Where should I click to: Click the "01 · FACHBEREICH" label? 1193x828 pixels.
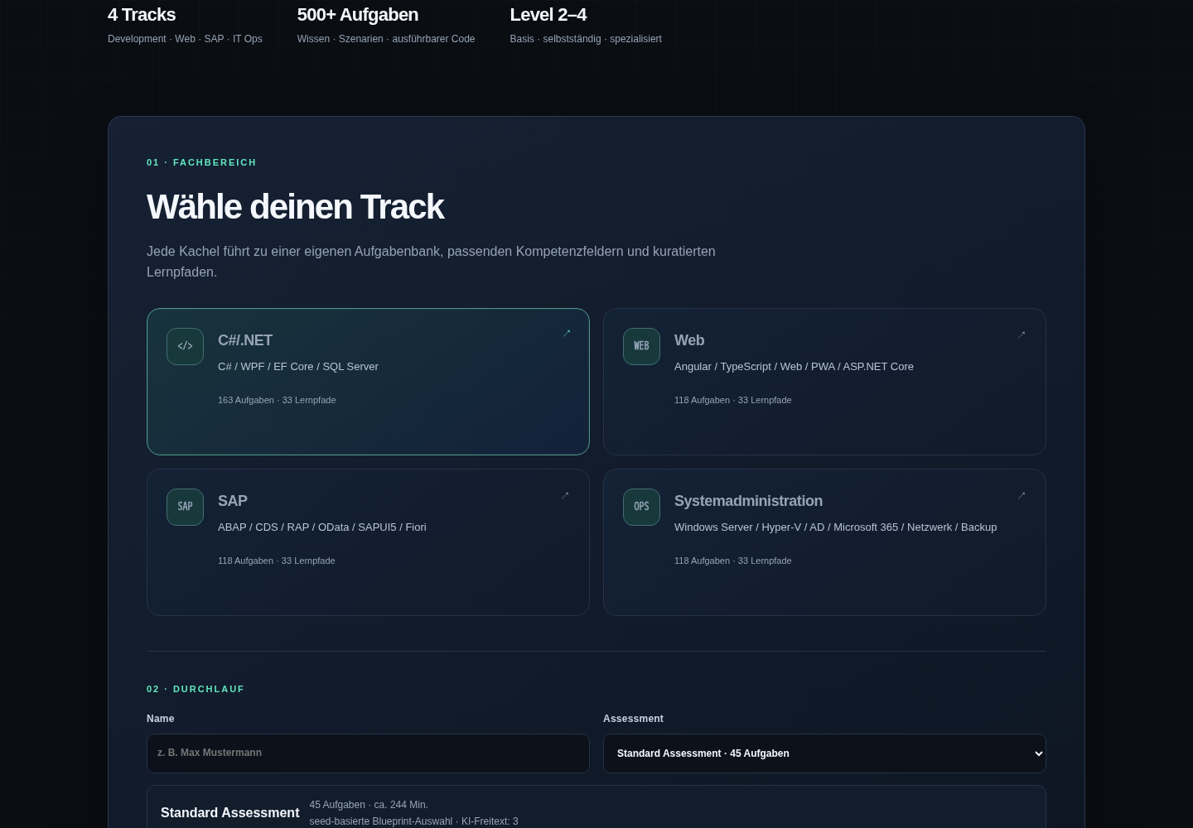201,162
